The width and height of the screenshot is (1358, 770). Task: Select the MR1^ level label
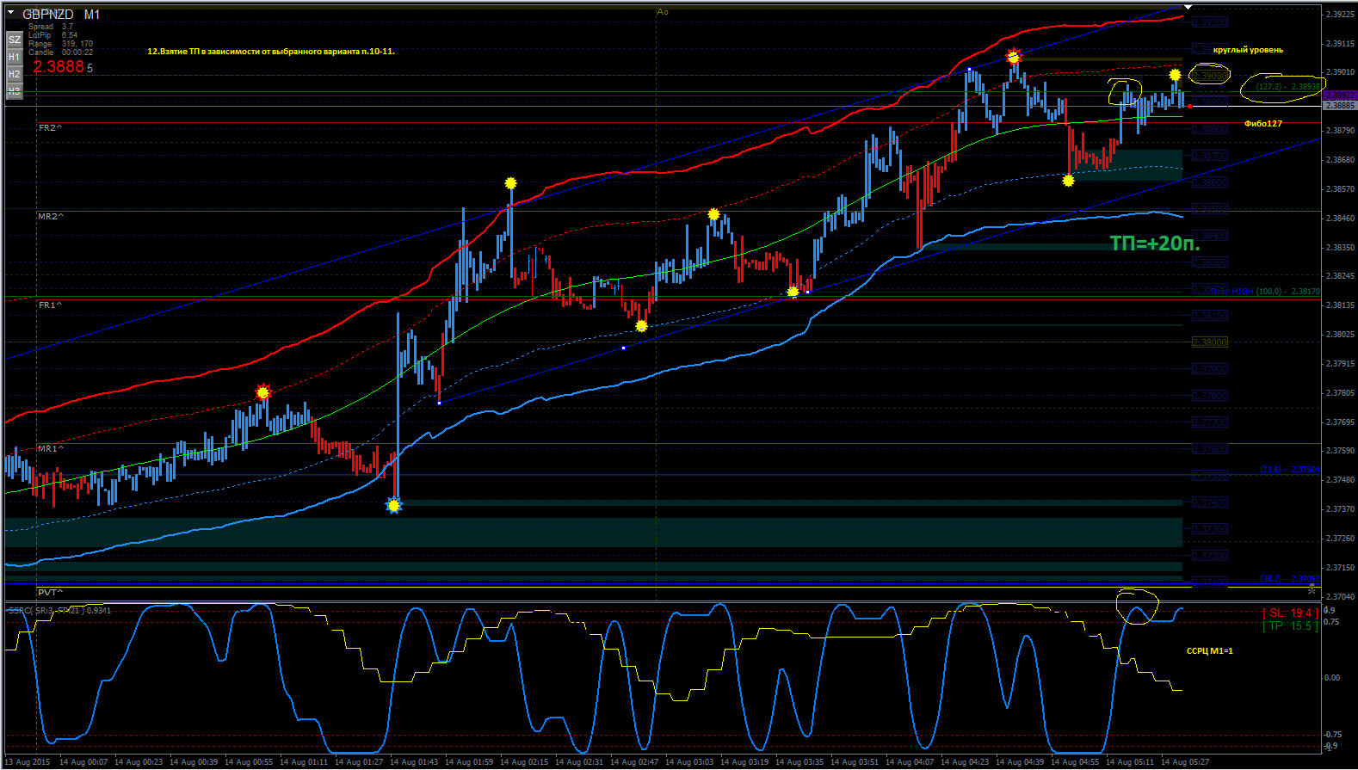[x=51, y=448]
